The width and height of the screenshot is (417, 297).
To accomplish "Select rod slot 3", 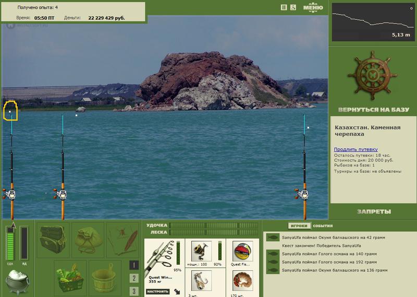I will (x=134, y=291).
